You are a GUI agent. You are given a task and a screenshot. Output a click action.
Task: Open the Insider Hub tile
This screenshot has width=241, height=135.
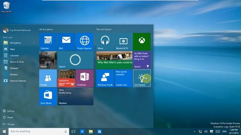(124, 78)
